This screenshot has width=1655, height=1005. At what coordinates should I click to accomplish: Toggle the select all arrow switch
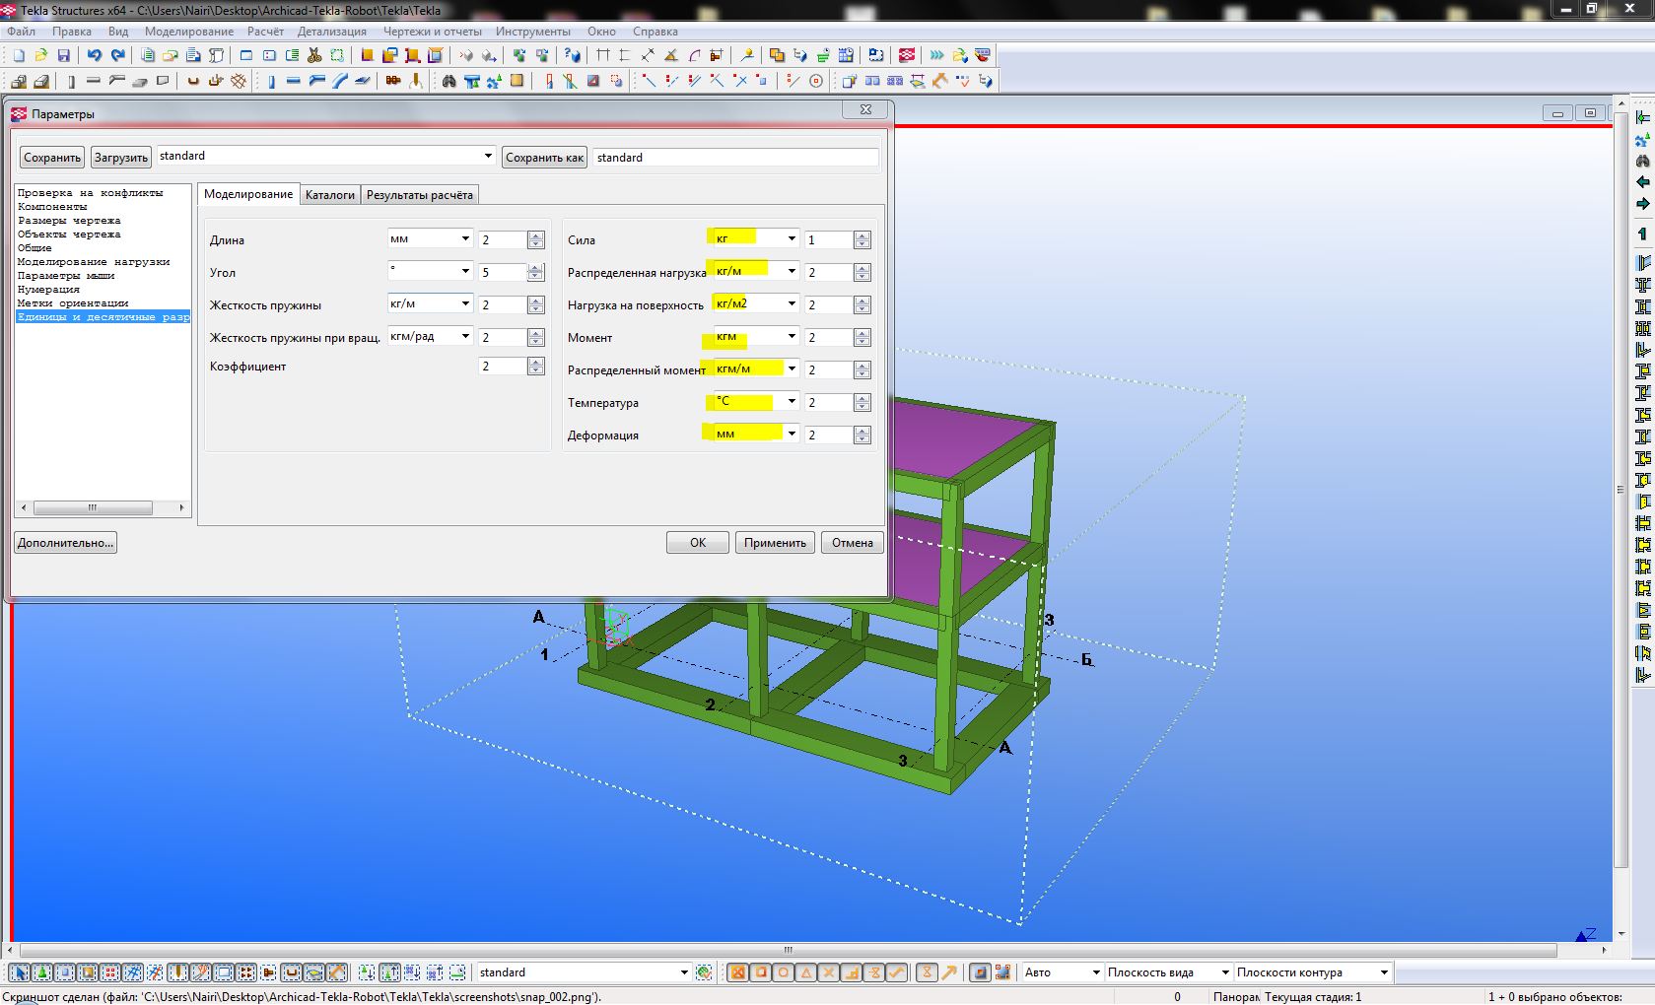(20, 972)
